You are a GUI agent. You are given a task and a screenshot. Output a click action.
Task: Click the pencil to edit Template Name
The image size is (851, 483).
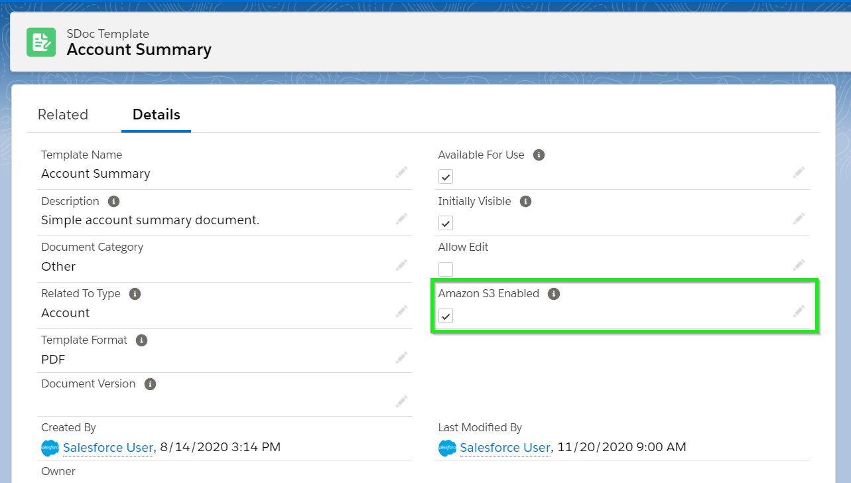coord(402,172)
